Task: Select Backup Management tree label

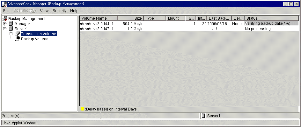Action: 27,18
